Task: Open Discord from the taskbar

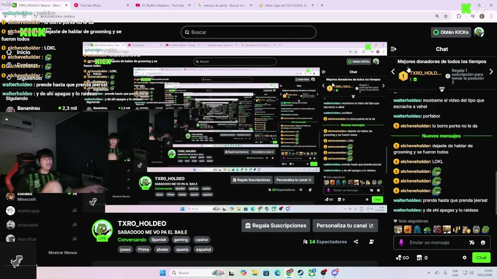Action: (x=335, y=273)
